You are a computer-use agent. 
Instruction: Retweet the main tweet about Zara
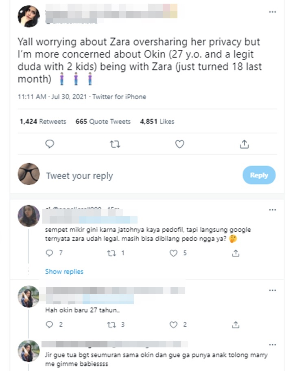tap(115, 144)
